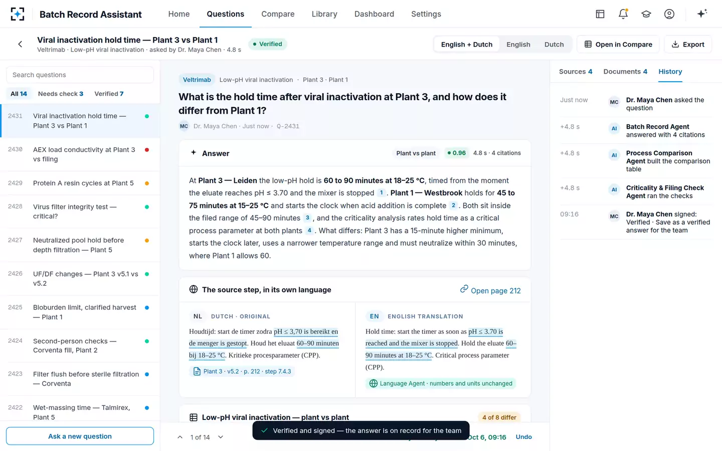Click the Batch Record Assistant logo icon
Screen dimensions: 722x451
click(18, 14)
